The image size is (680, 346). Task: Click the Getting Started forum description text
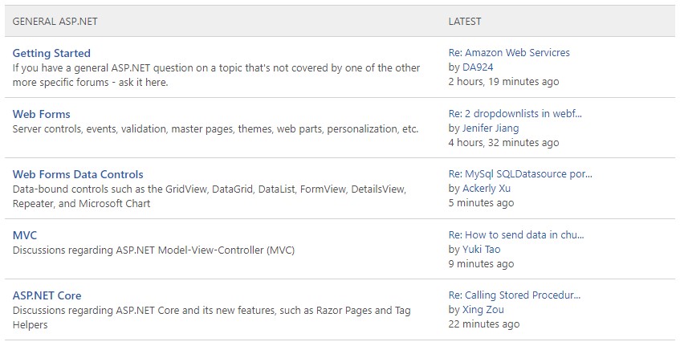(x=216, y=75)
